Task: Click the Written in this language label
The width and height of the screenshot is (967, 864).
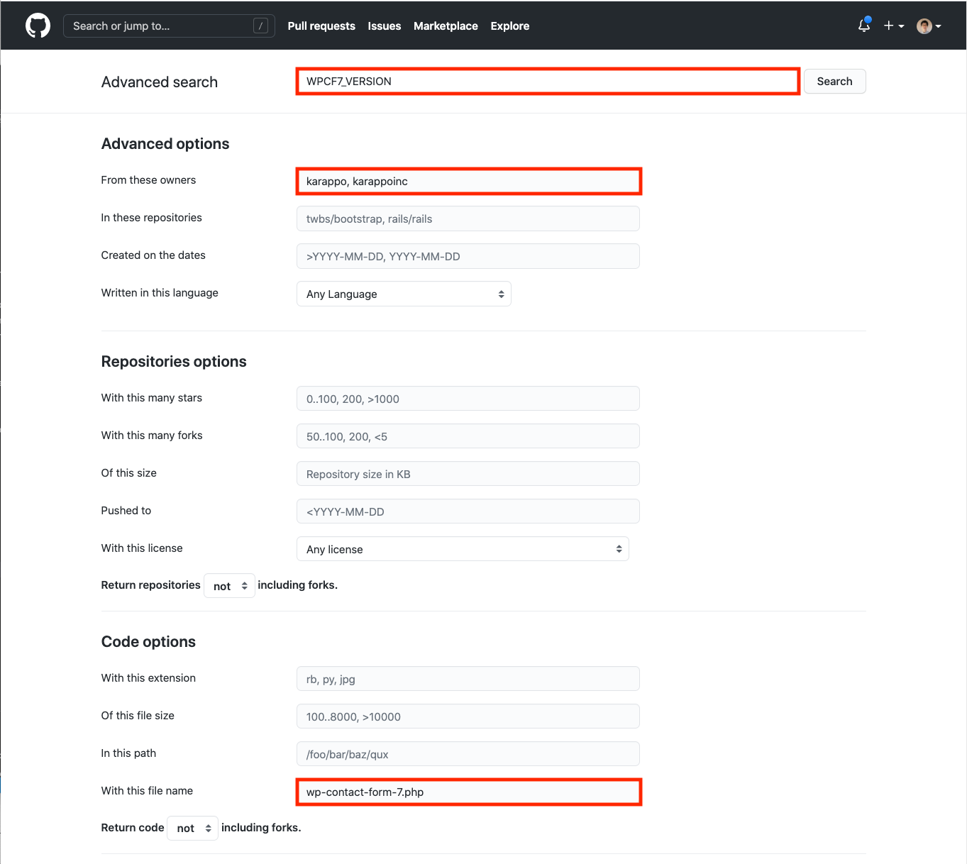Action: pos(160,293)
